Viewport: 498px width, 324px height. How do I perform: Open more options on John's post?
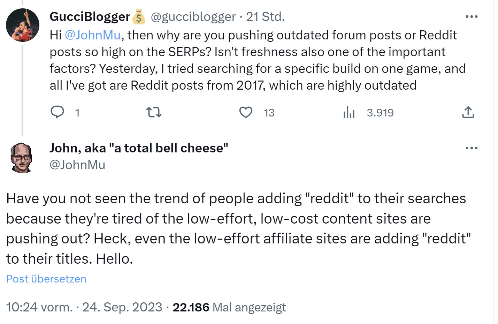[472, 148]
